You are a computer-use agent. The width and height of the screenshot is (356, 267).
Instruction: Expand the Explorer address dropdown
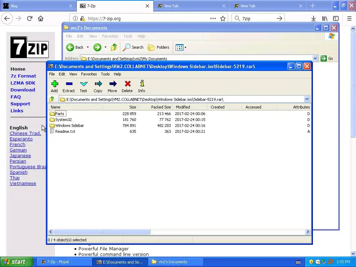point(315,58)
